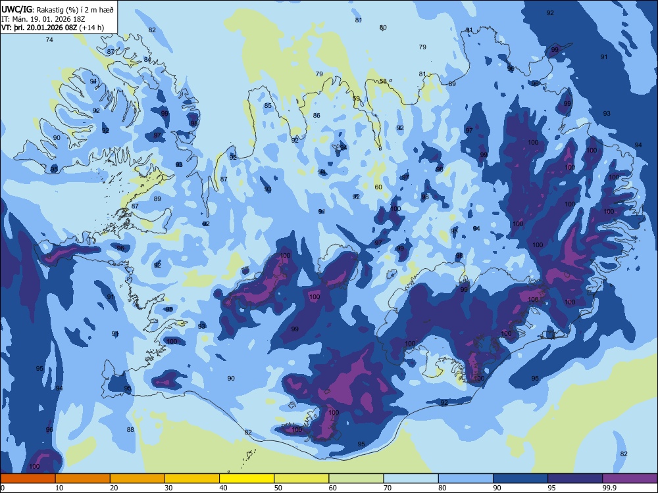
Task: Select the indigo 95–99.9 legend swatch
Action: [575, 479]
